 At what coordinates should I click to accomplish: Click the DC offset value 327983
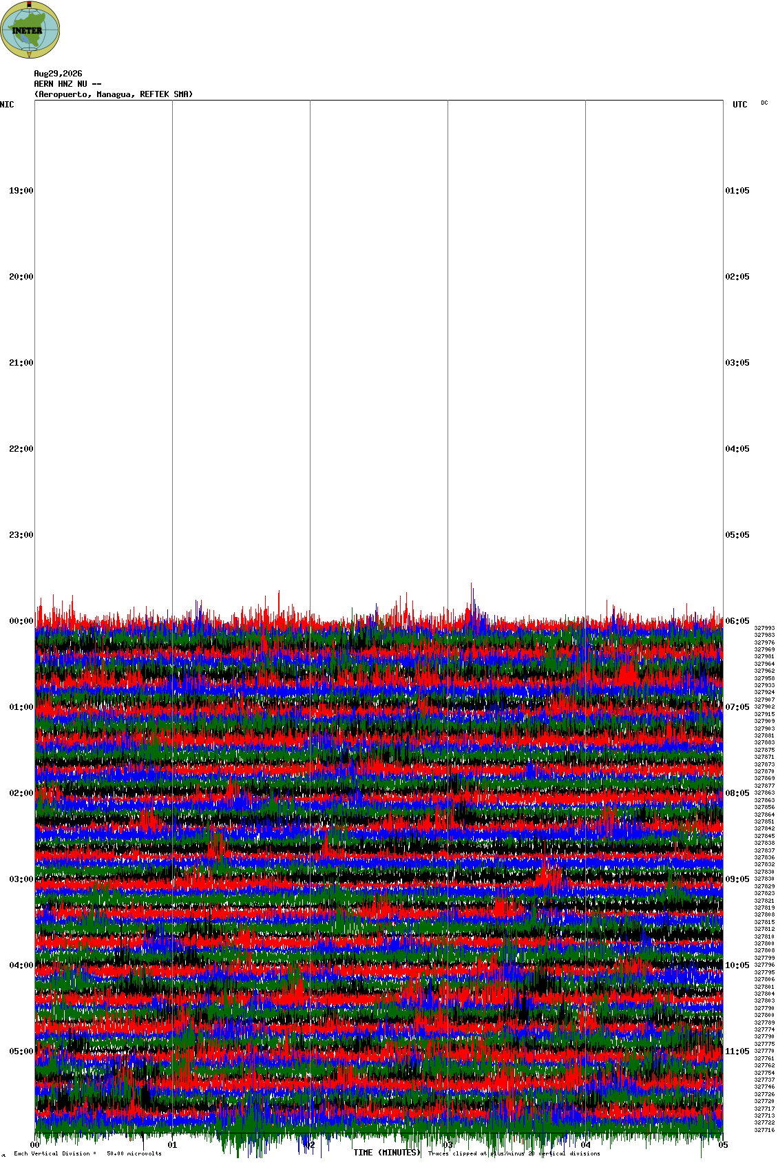pos(764,635)
